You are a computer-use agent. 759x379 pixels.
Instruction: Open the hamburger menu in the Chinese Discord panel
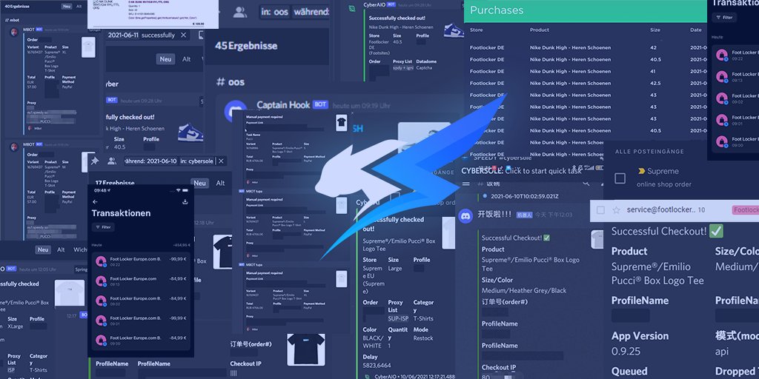[x=465, y=184]
